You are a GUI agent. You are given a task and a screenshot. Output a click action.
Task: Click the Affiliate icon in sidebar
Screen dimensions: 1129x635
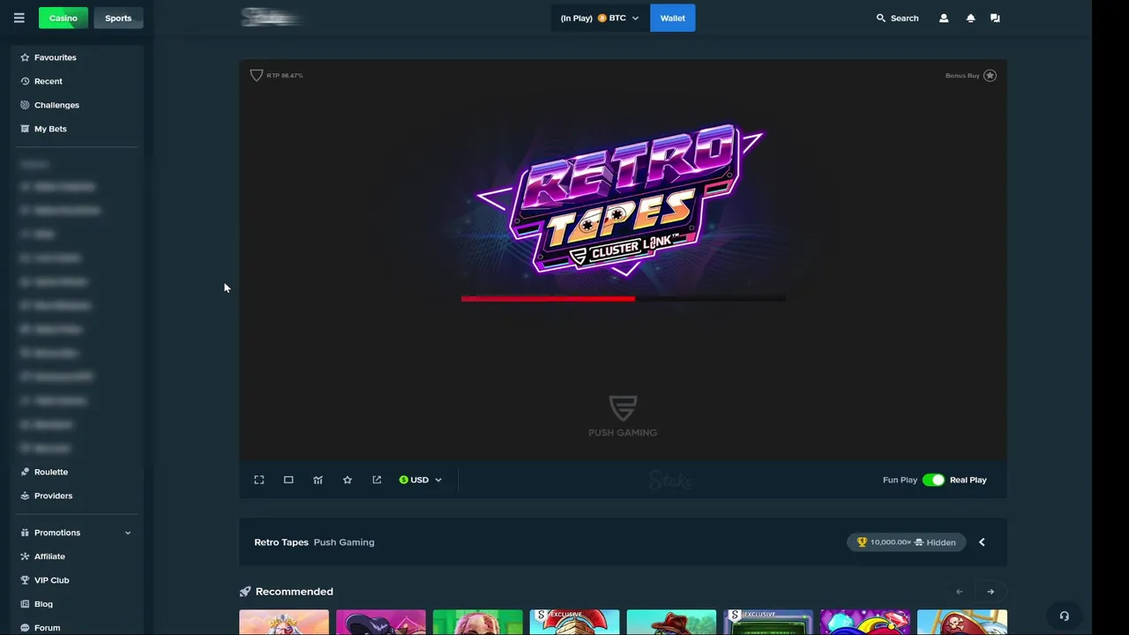pyautogui.click(x=25, y=557)
